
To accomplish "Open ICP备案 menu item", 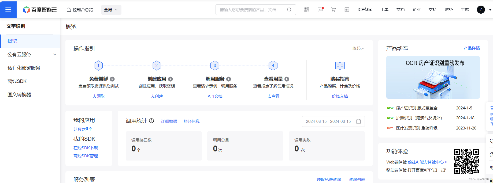I will coord(365,10).
